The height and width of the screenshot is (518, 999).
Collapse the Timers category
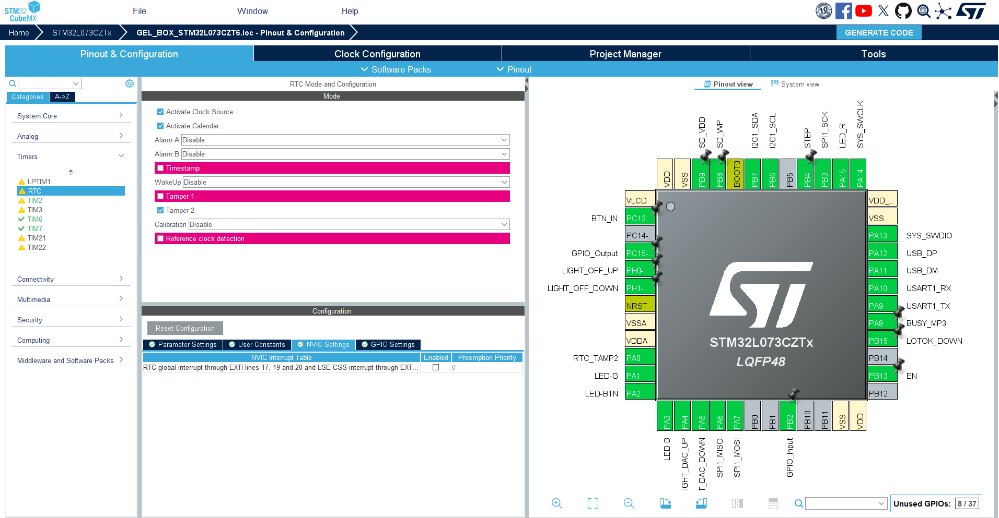[71, 156]
